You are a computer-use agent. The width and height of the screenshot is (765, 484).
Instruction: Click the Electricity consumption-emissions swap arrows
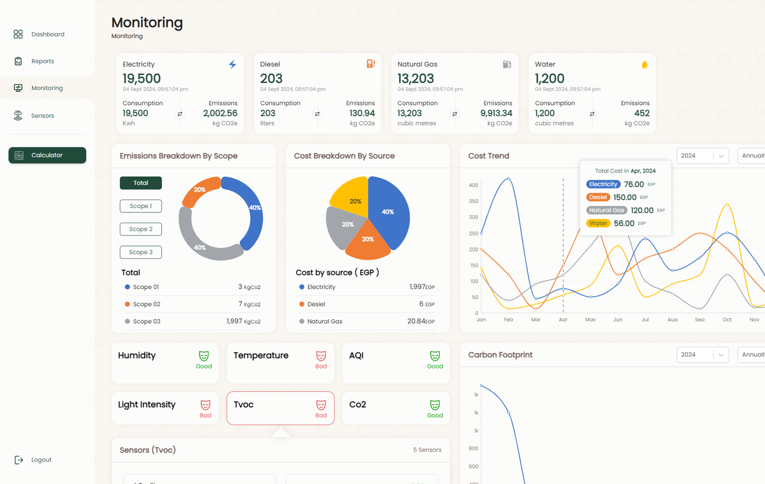[x=180, y=114]
